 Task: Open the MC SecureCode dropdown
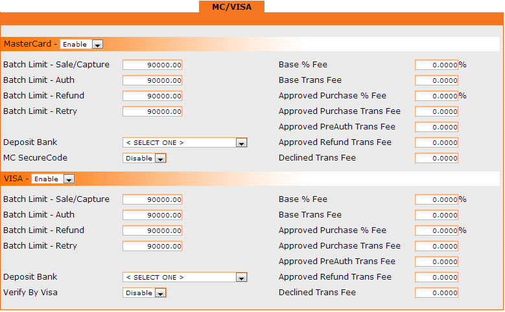click(144, 158)
